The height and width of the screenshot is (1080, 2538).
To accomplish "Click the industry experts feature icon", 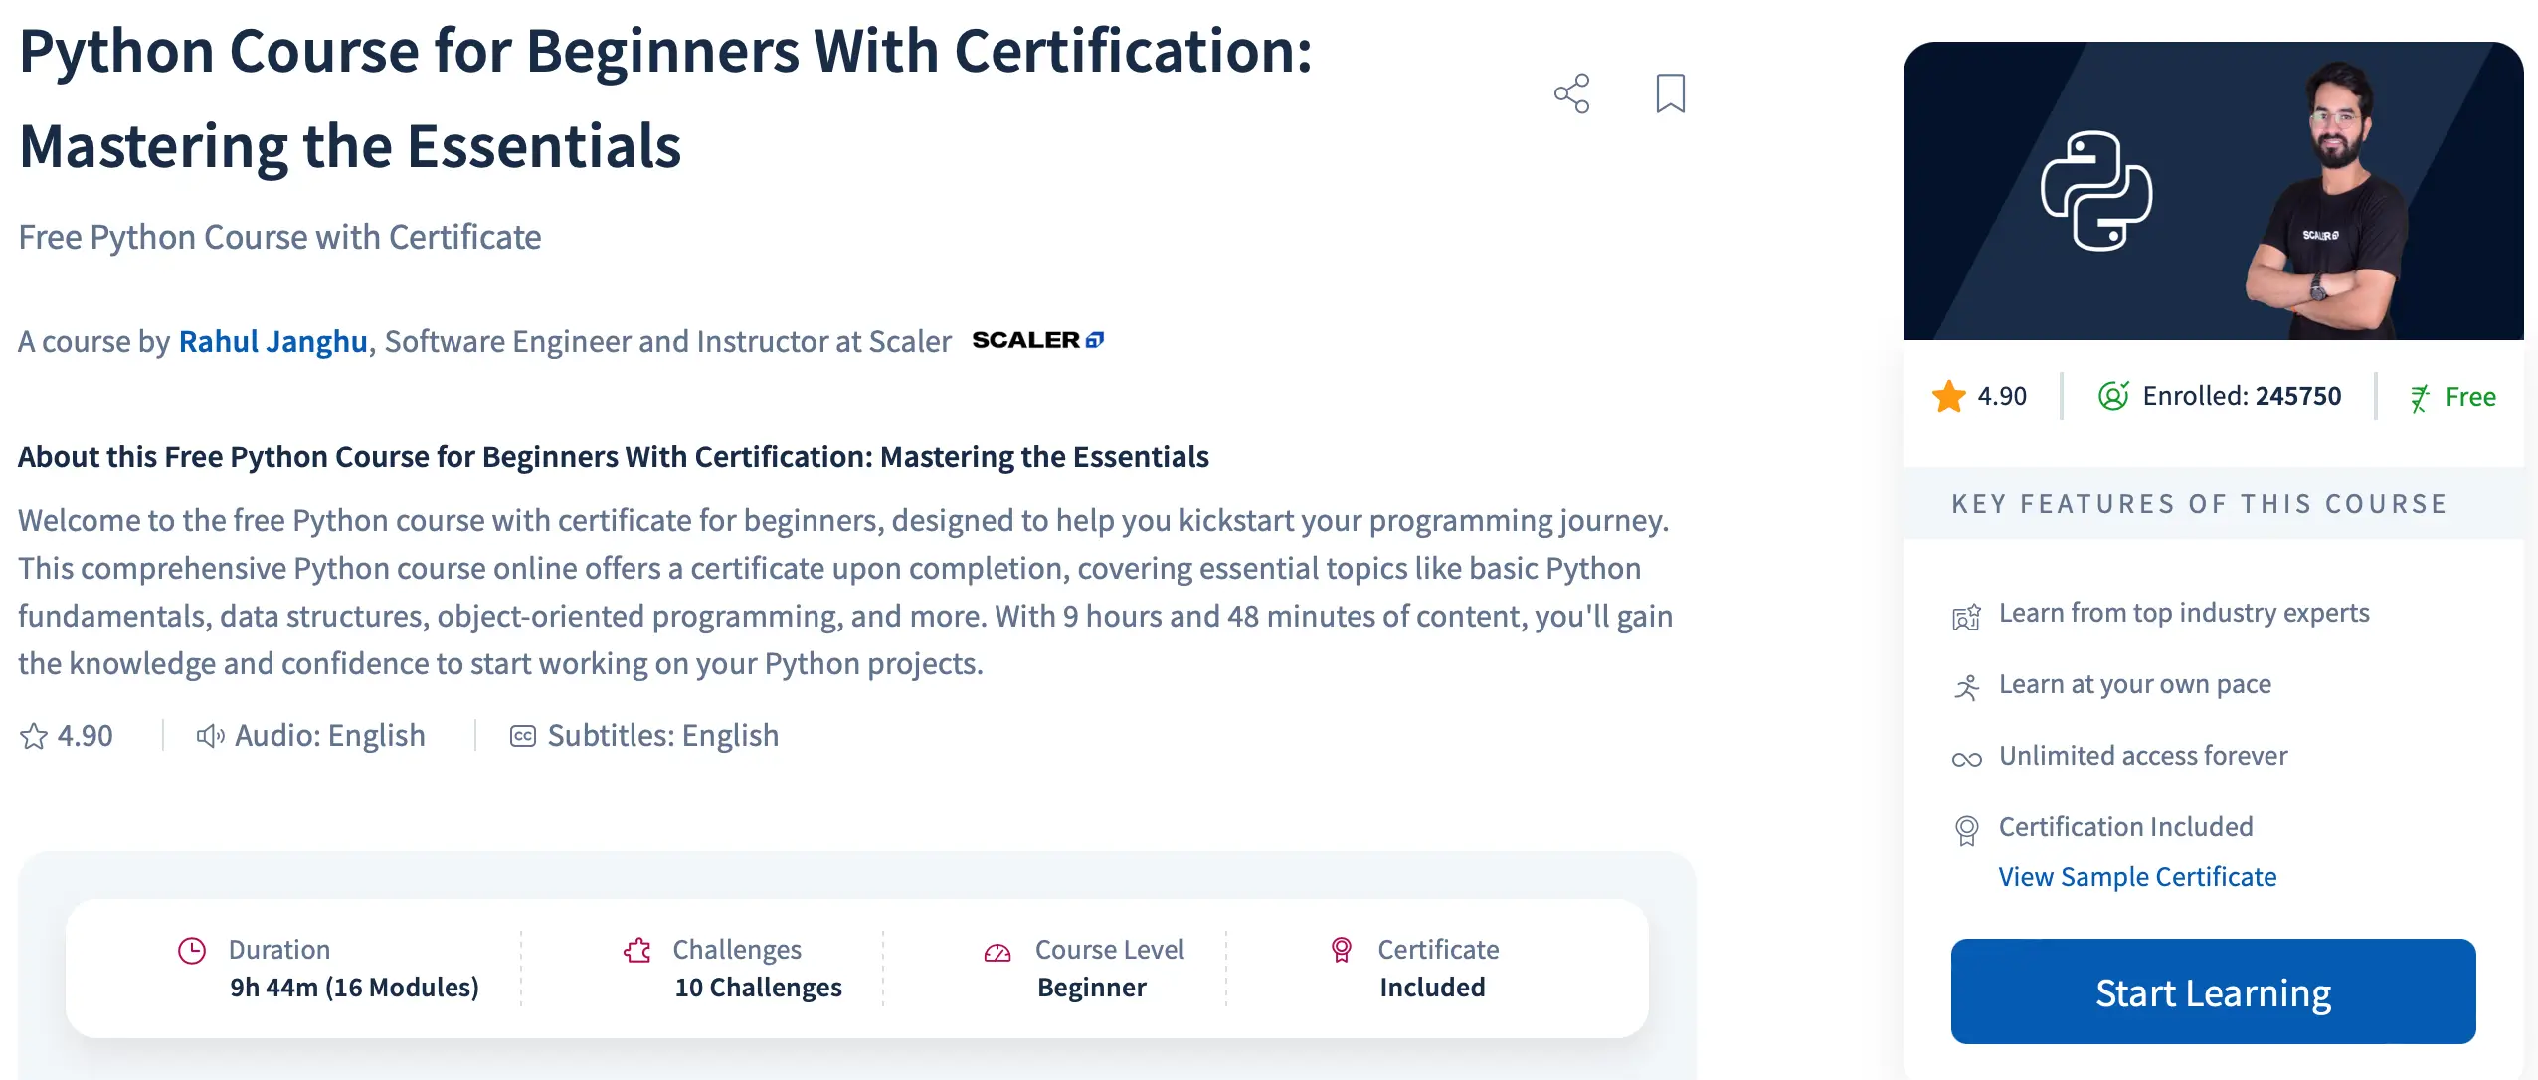I will (x=1966, y=614).
